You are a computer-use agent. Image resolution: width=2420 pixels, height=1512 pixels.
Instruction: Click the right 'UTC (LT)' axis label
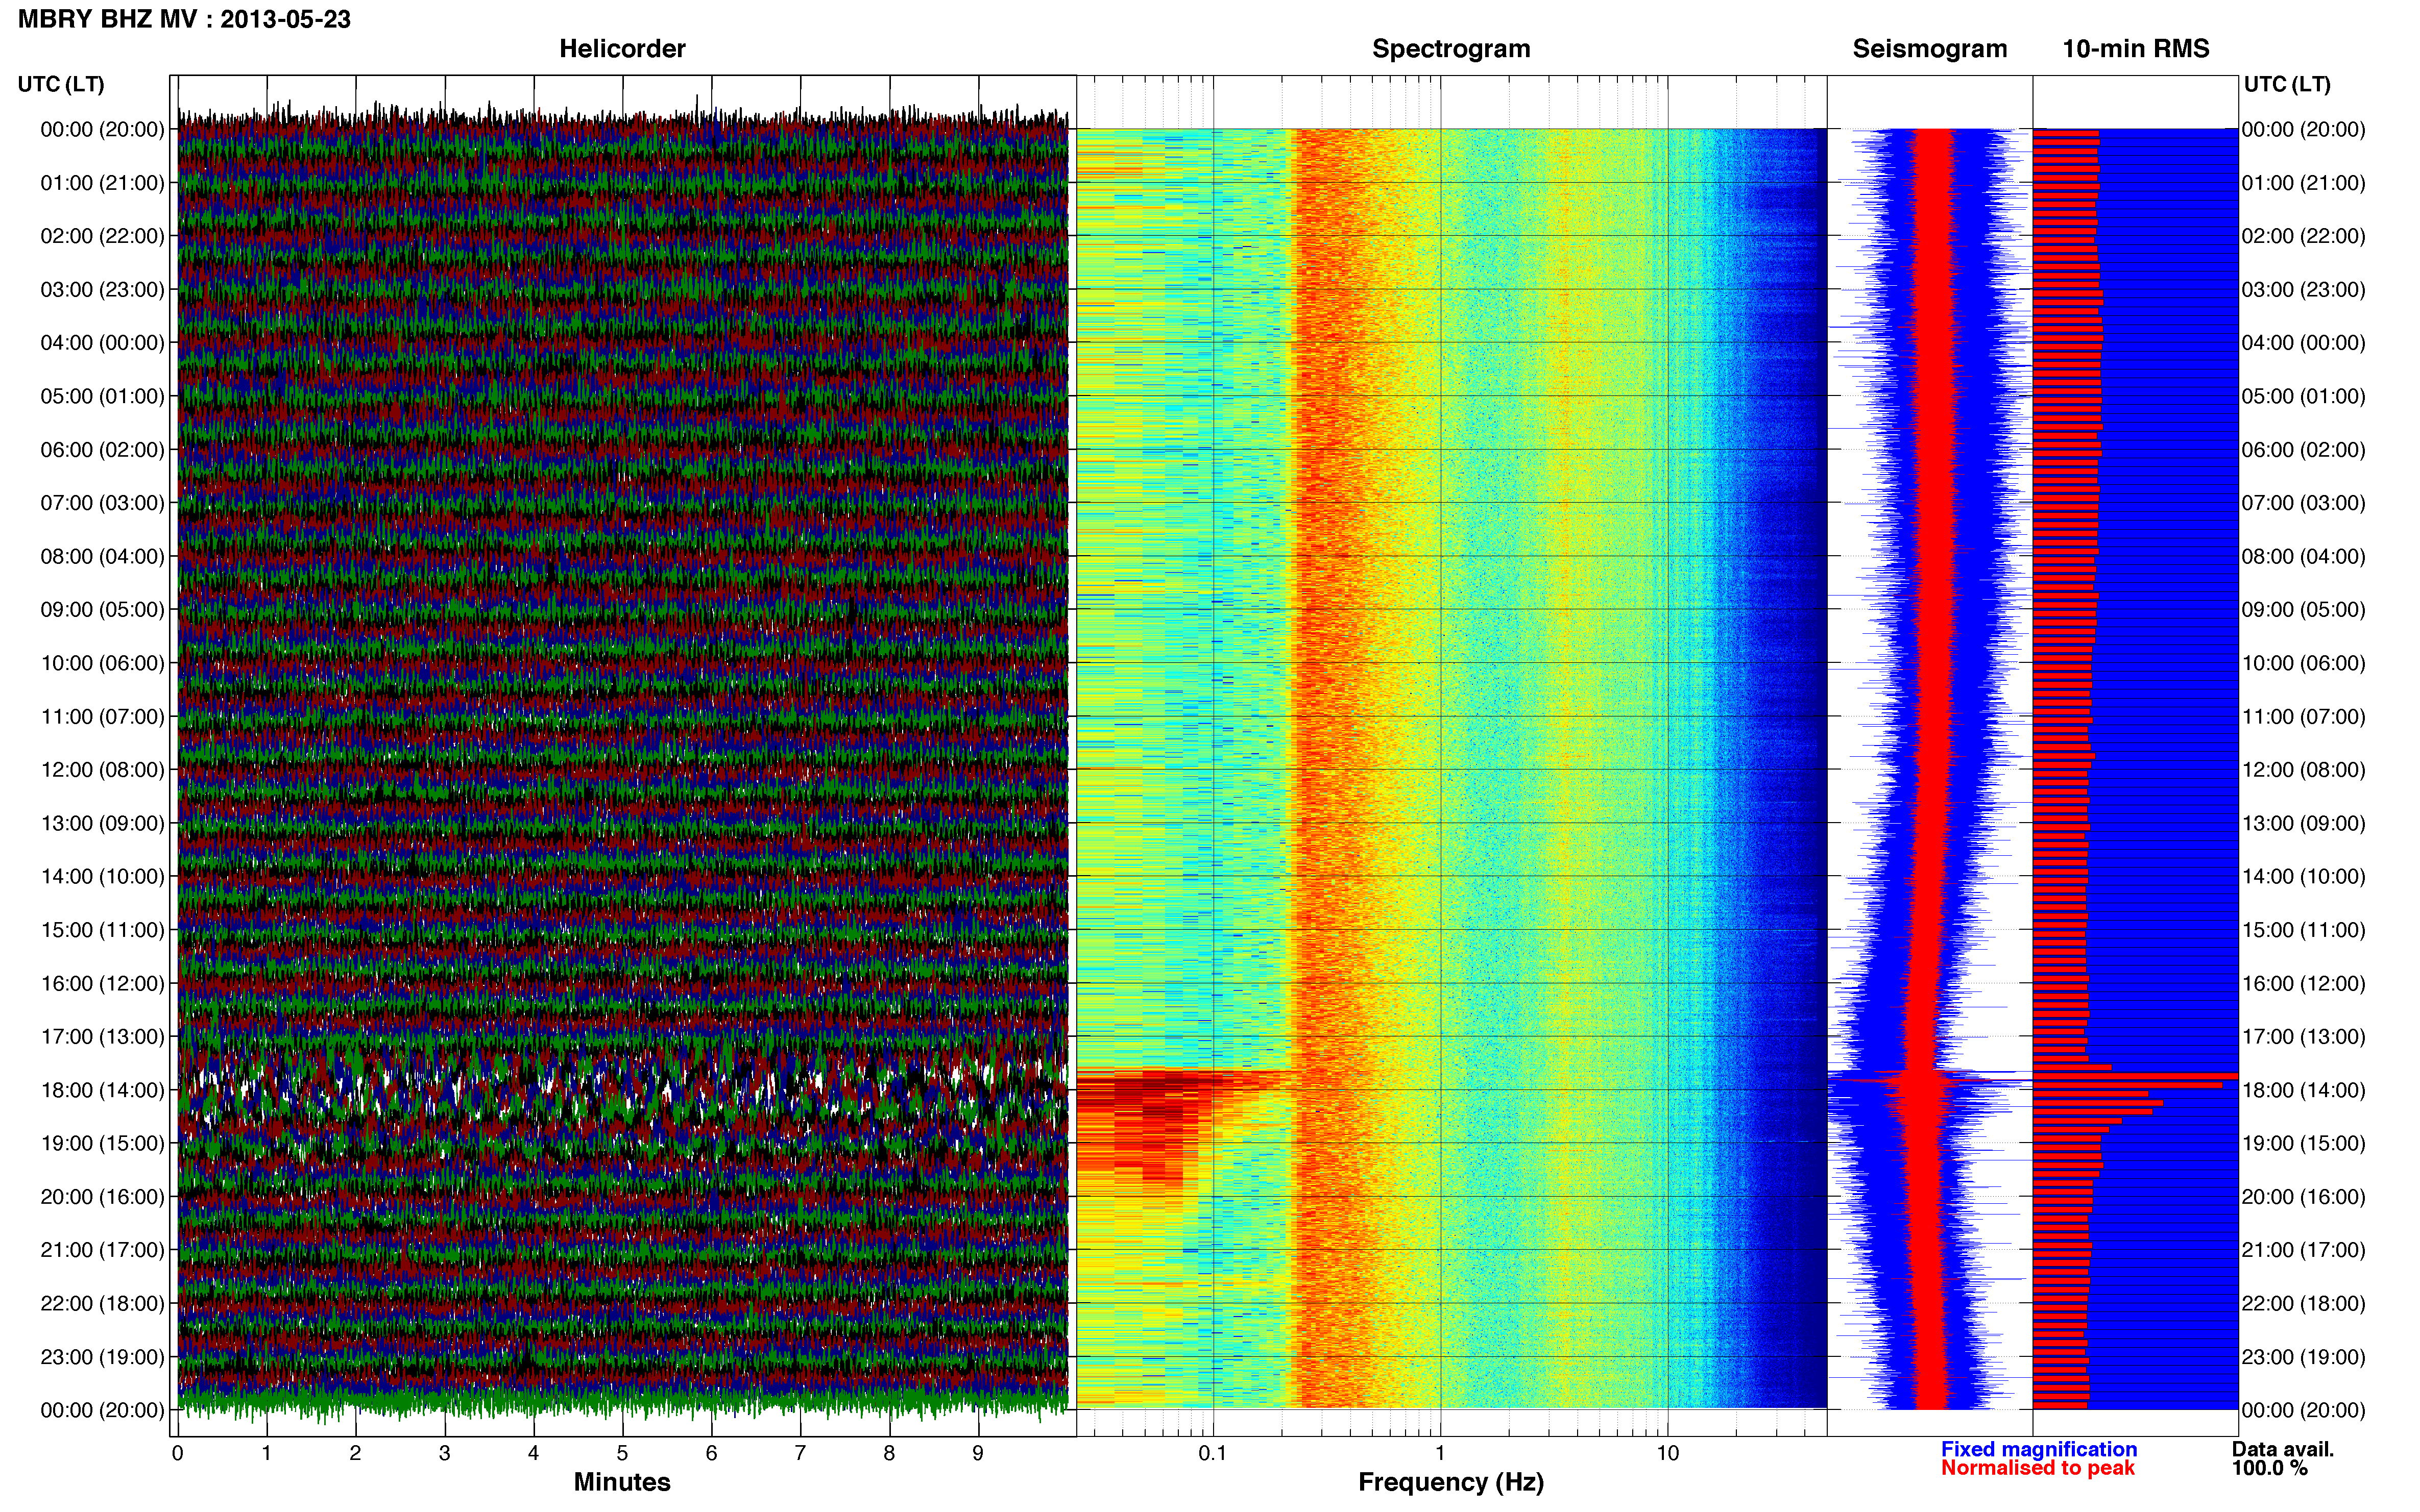2287,84
